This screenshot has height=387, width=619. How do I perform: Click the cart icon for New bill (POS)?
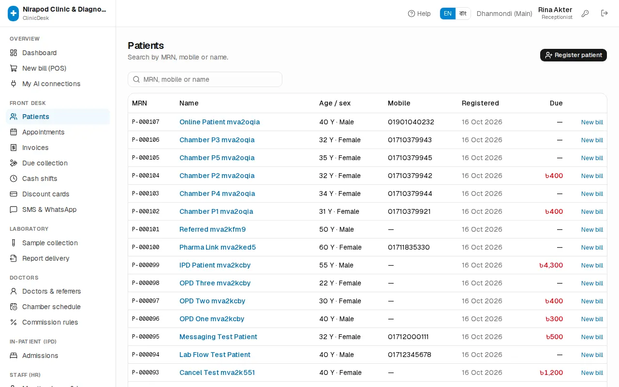pyautogui.click(x=14, y=68)
